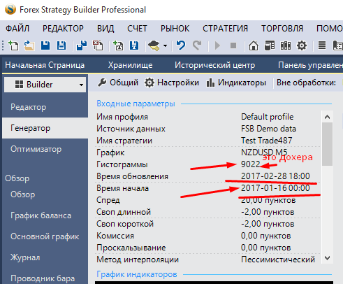Switch to Начальная Страница tab
The height and width of the screenshot is (284, 343).
(45, 65)
